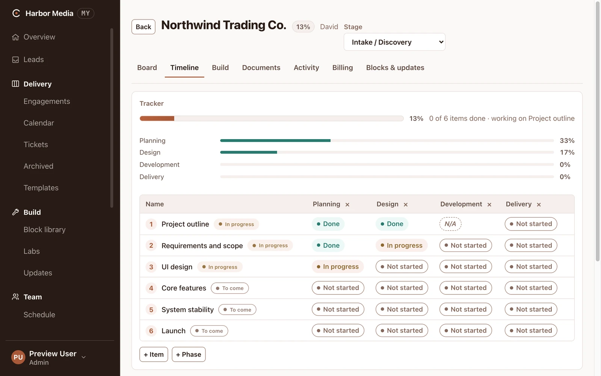Viewport: 601px width, 376px height.
Task: Toggle UI design Planning In progress status
Action: coord(338,267)
